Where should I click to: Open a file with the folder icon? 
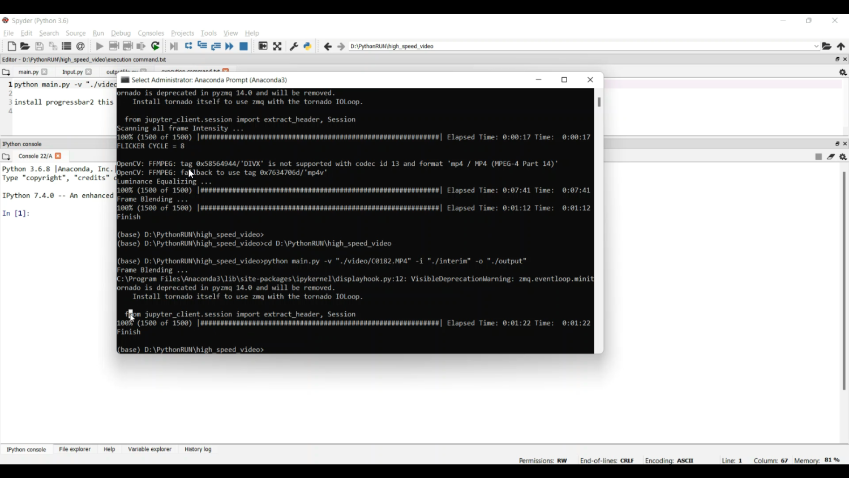(x=25, y=46)
